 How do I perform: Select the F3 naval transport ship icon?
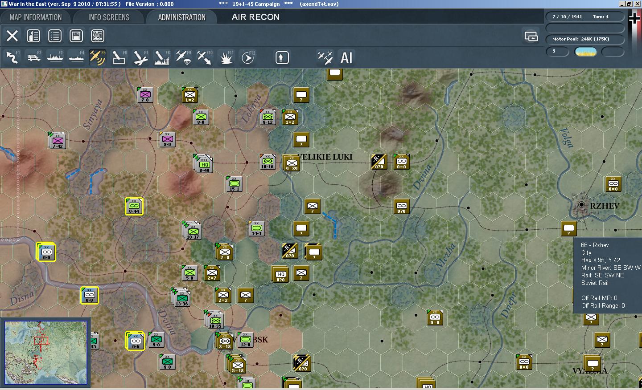[x=55, y=57]
